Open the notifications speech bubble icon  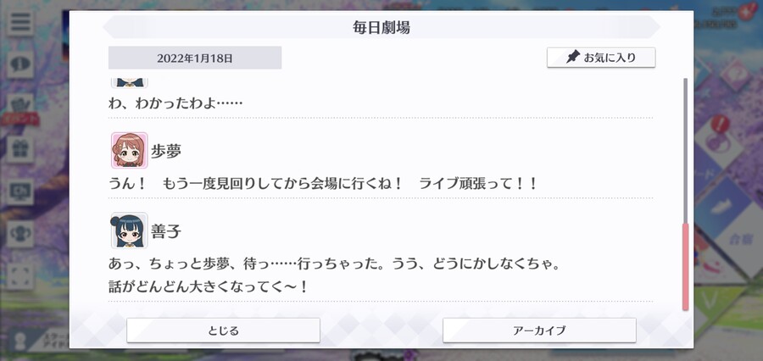tap(20, 64)
